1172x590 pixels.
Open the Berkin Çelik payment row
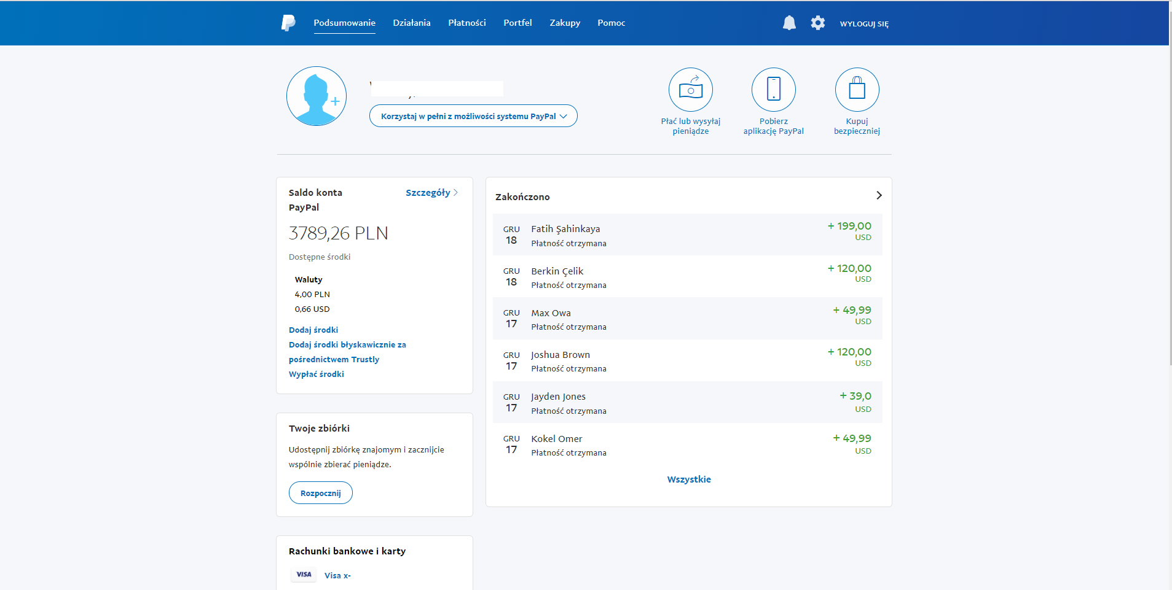[x=687, y=277]
